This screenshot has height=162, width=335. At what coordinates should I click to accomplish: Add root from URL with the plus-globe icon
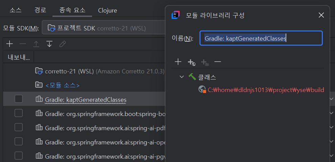click(x=192, y=62)
